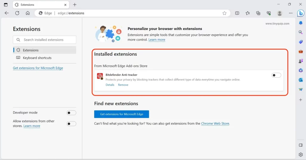Open the Chrome Web Store link
The image size is (306, 160).
point(215,123)
